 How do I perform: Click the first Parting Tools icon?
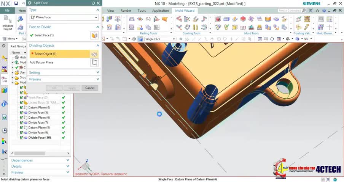pos(132,19)
